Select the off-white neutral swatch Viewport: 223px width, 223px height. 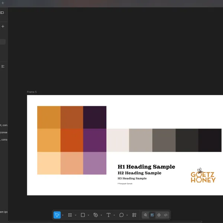[x=117, y=140]
